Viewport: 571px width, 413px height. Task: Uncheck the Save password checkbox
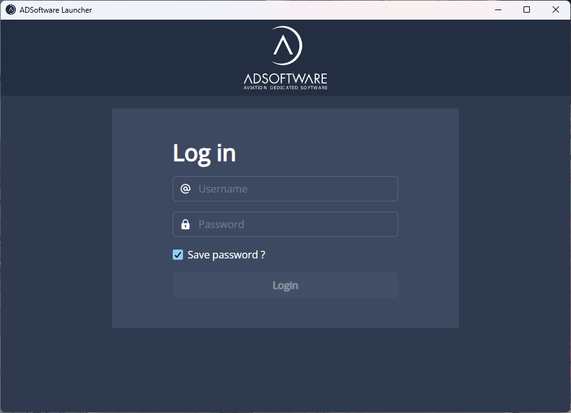coord(178,255)
